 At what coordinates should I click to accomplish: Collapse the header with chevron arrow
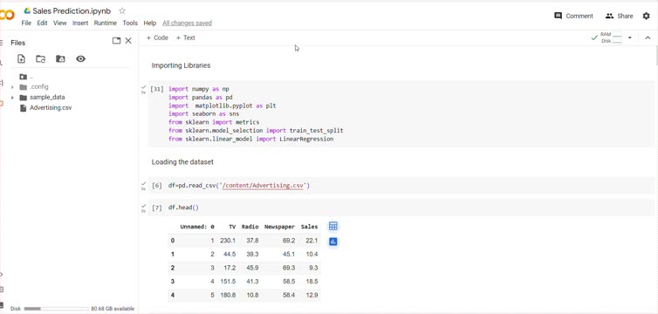click(x=648, y=38)
